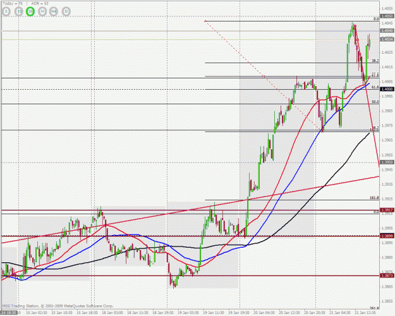Select the 1.4040 price level tag
395x316 pixels.
click(x=387, y=31)
